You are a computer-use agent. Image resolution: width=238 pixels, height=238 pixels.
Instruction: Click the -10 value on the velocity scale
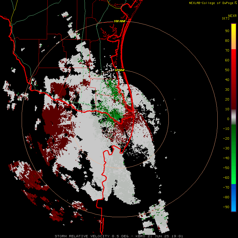(226, 129)
